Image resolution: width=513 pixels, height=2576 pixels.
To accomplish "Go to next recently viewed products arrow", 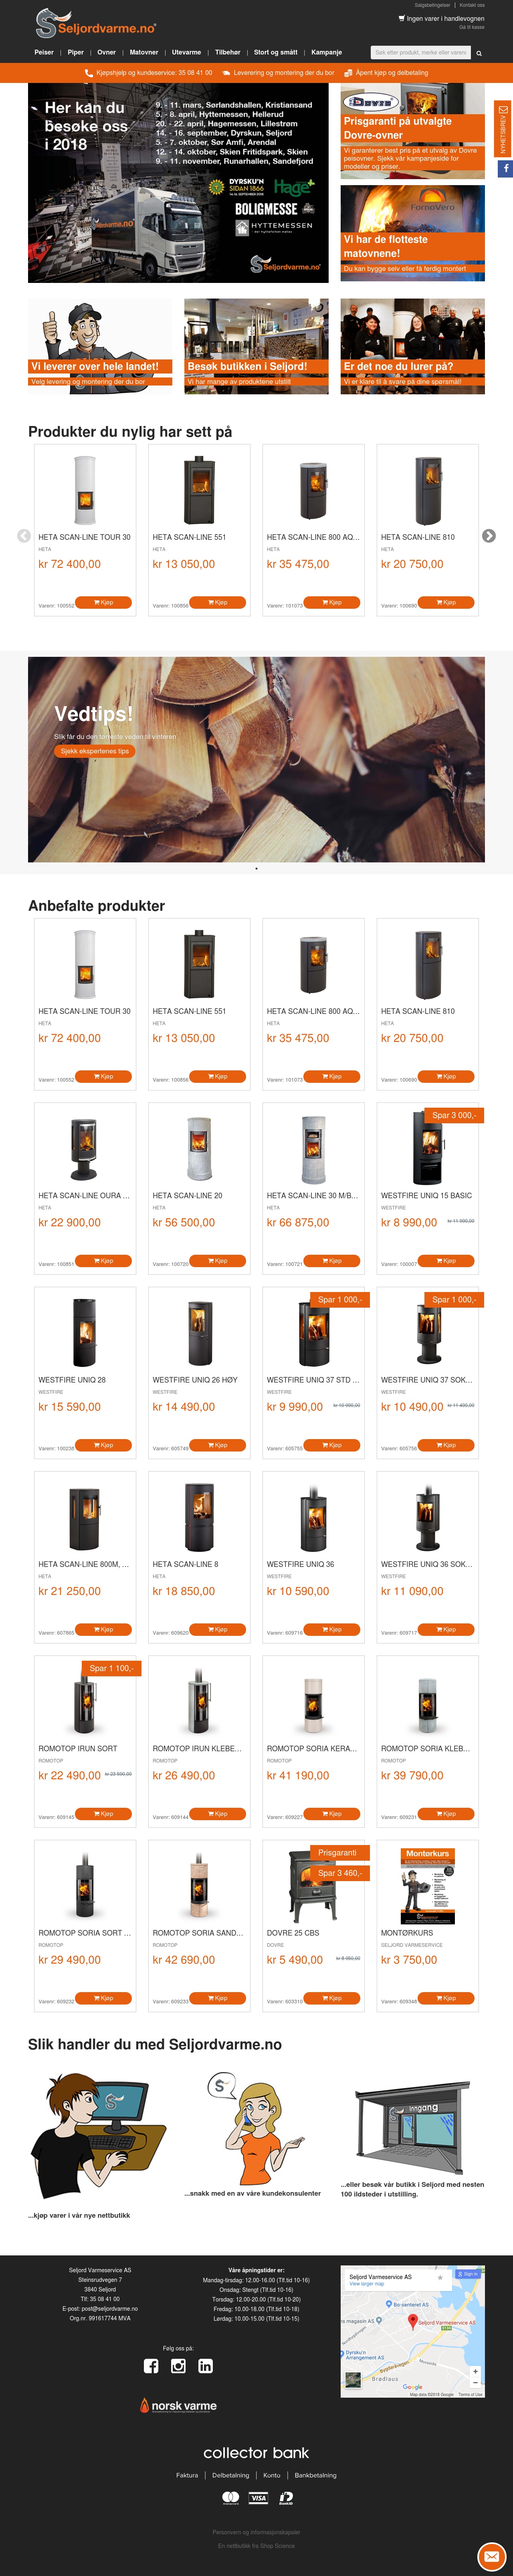I will point(489,536).
